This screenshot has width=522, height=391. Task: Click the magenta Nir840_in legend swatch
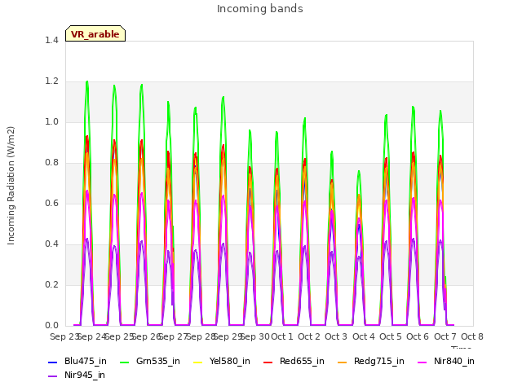click(422, 362)
